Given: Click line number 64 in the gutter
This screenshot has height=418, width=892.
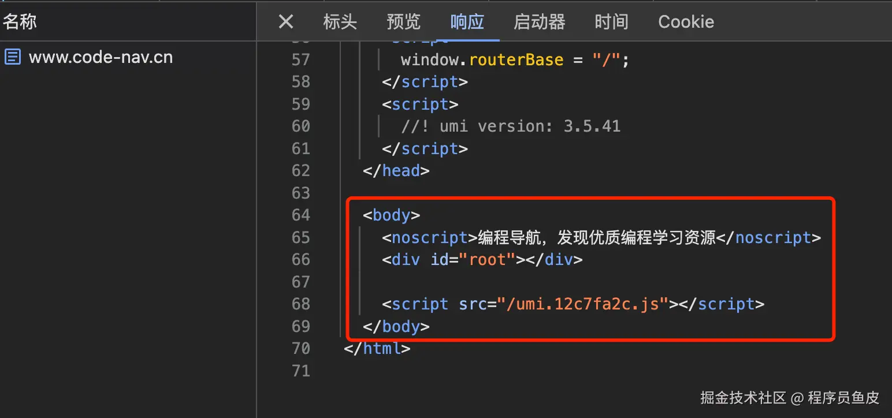Looking at the screenshot, I should coord(300,215).
